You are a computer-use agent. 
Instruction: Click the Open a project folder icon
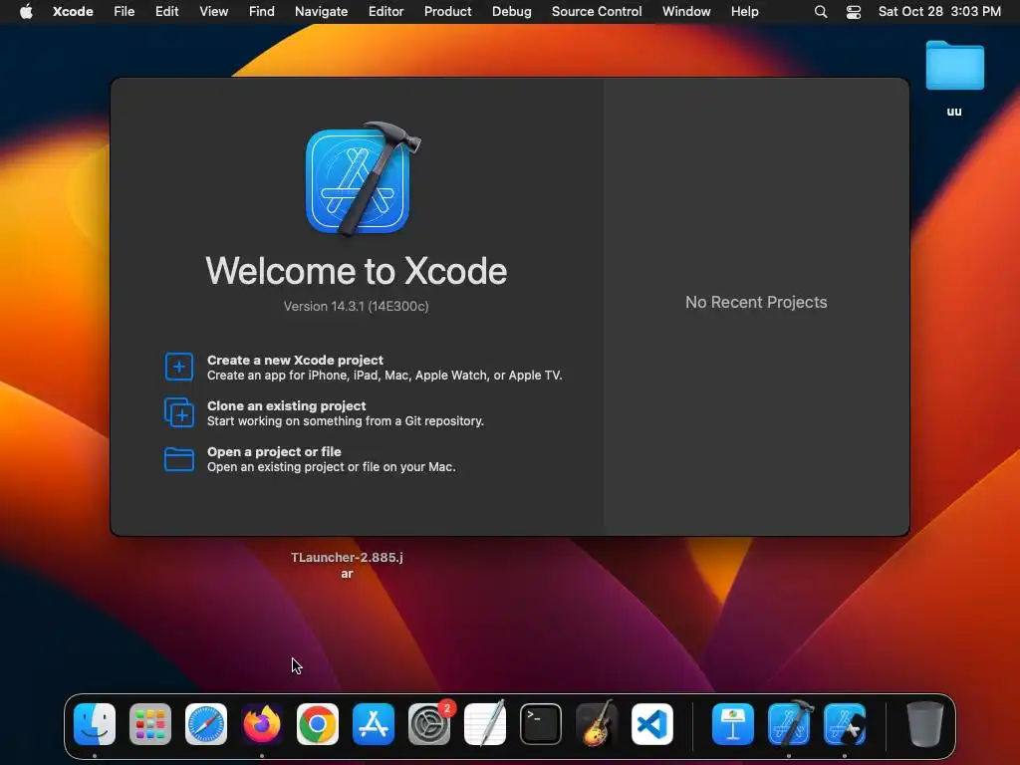click(x=179, y=459)
